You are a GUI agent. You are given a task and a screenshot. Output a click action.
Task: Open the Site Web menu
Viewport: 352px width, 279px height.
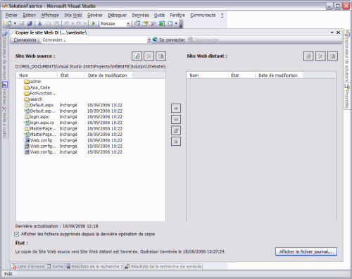(x=73, y=15)
